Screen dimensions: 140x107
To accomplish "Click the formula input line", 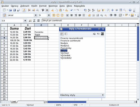I will (90, 21).
